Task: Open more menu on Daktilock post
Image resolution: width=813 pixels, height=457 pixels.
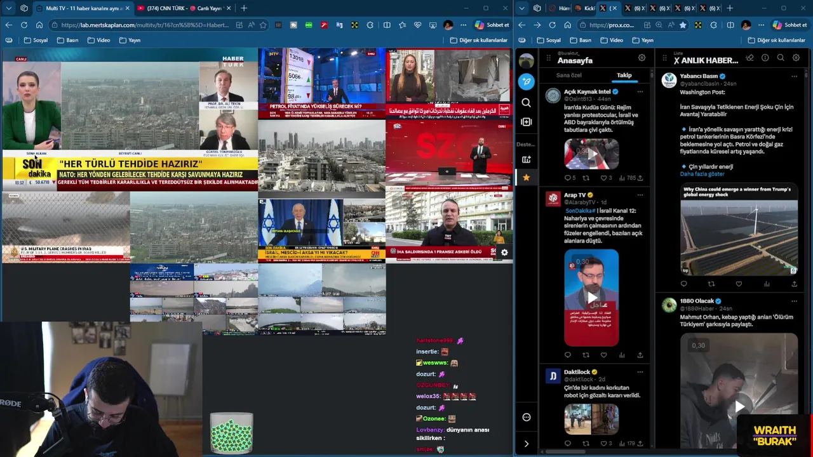Action: [x=640, y=372]
